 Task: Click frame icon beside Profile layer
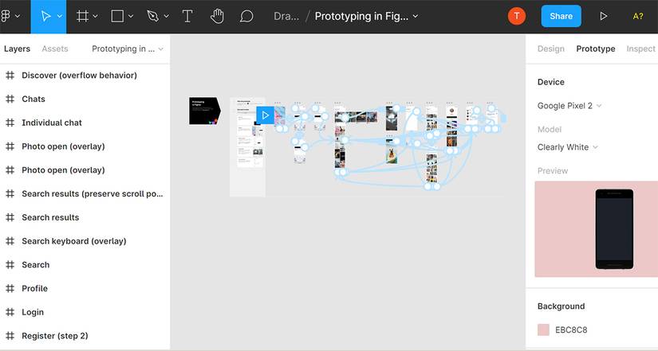tap(10, 288)
